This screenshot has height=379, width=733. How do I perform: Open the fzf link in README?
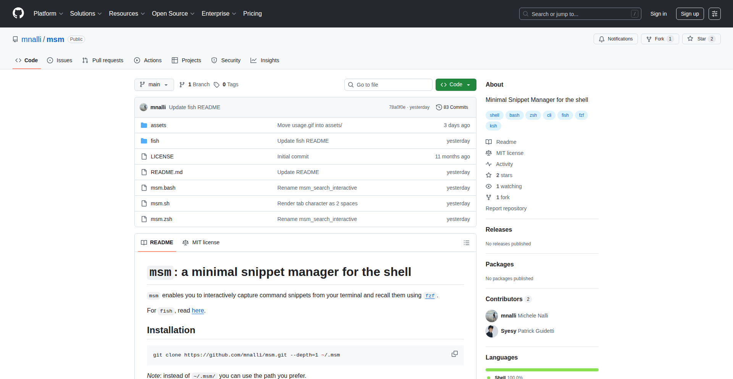[430, 296]
